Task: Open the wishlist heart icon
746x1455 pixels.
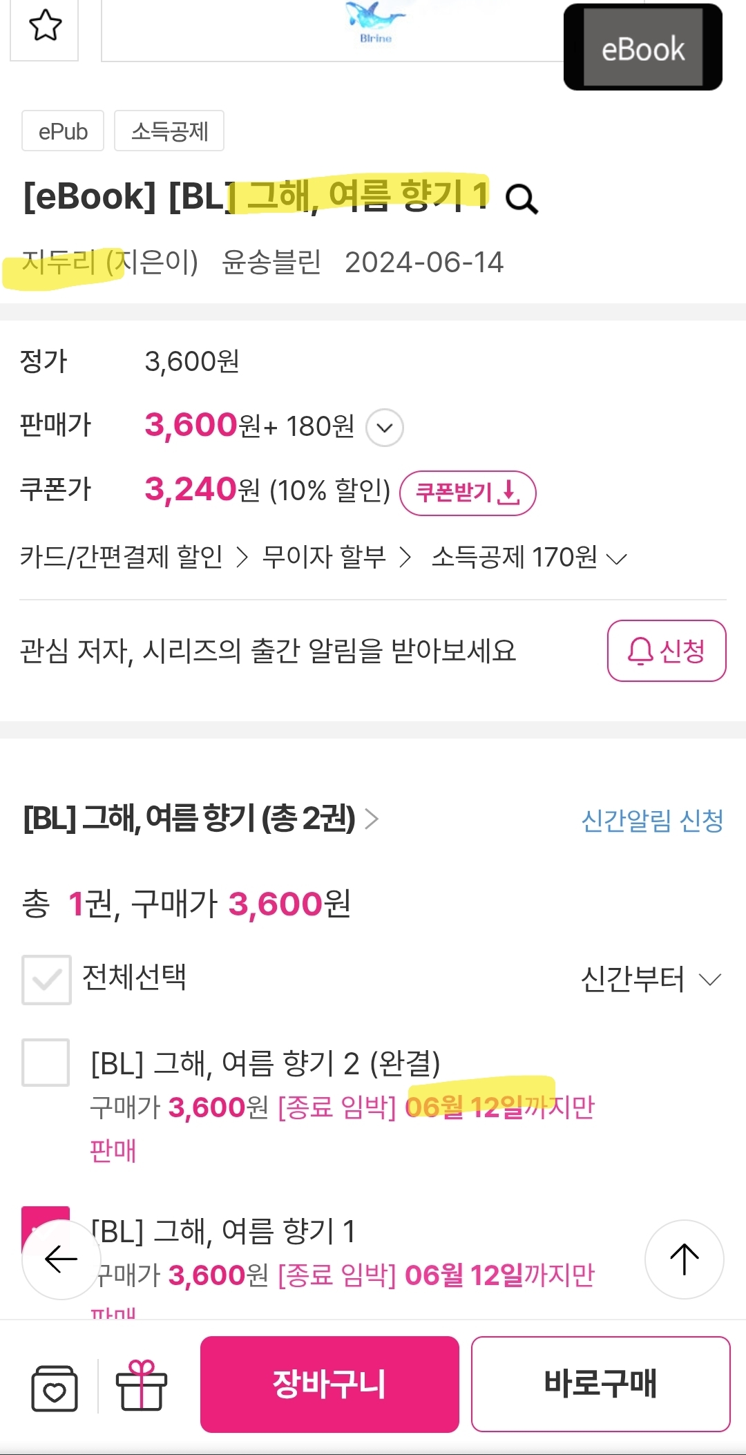Action: (55, 1387)
